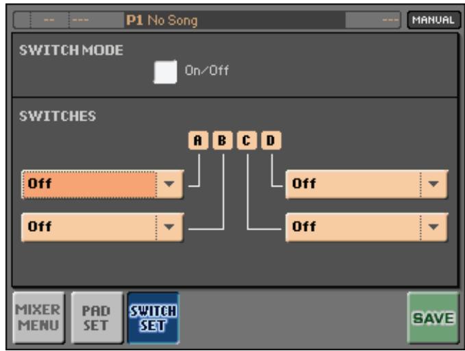
Task: Select the D switch label
Action: pos(271,140)
